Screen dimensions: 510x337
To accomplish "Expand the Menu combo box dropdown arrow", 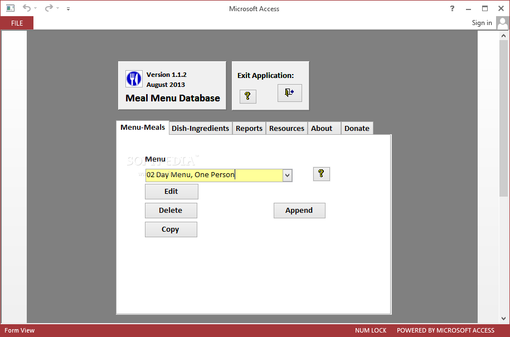I will (287, 175).
